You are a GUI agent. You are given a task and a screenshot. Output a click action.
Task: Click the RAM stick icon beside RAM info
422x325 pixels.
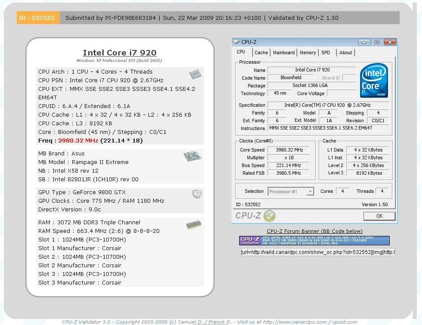pos(194,225)
